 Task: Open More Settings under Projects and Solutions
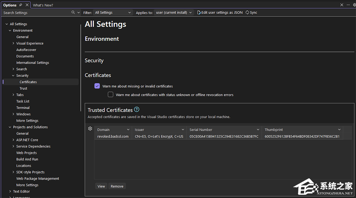click(x=27, y=185)
